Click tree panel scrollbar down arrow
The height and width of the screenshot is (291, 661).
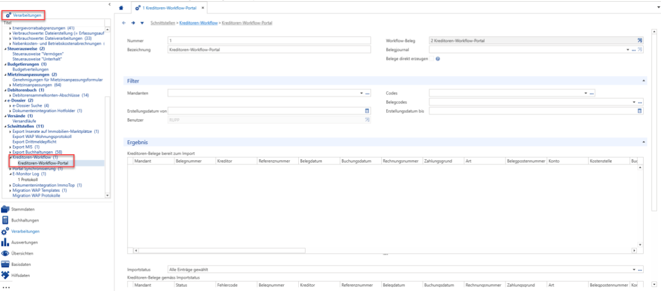(x=107, y=195)
